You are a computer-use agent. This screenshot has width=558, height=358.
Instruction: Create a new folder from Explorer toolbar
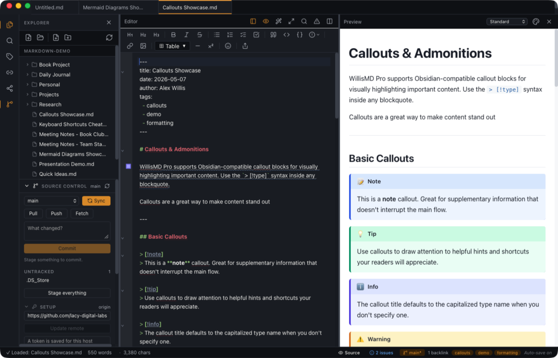point(68,37)
